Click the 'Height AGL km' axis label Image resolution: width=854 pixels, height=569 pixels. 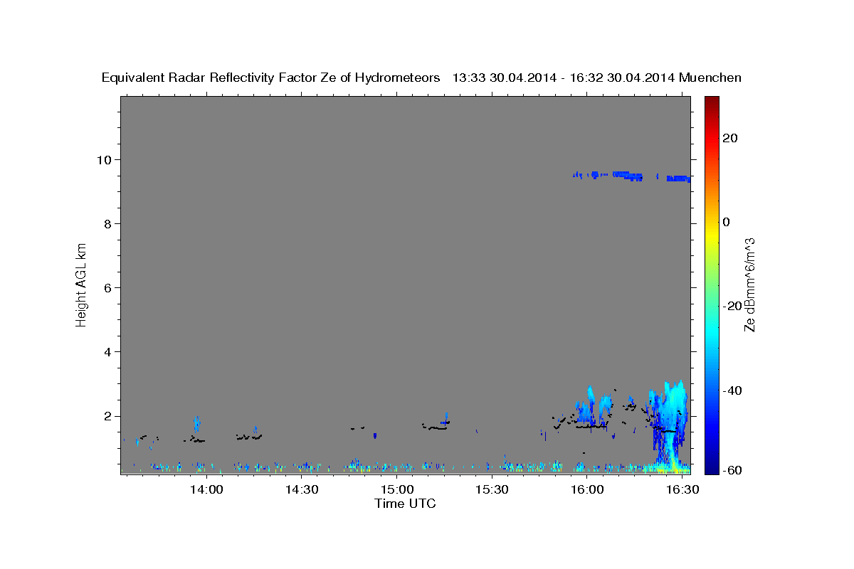[x=82, y=284]
